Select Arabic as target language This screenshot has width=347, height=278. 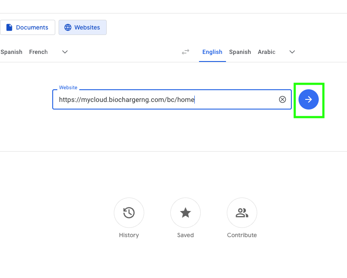[x=266, y=52]
